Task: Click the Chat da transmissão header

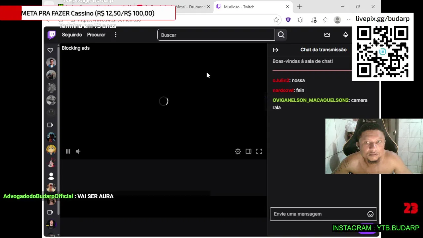Action: (323, 50)
